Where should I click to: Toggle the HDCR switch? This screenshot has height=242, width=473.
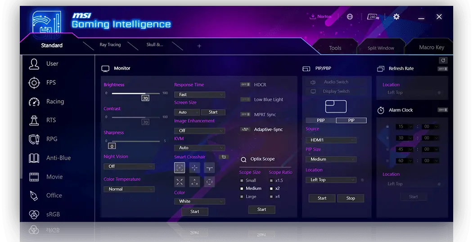pyautogui.click(x=245, y=85)
